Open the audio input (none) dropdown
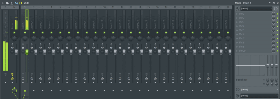Viewport: 280px width, 99px height. click(x=256, y=8)
